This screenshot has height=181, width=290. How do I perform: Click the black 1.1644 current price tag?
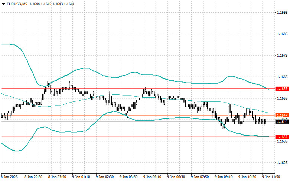pos(280,121)
